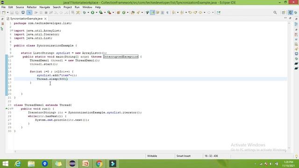
Task: Collapse the run method fold at line 24
Action: click(13, 109)
